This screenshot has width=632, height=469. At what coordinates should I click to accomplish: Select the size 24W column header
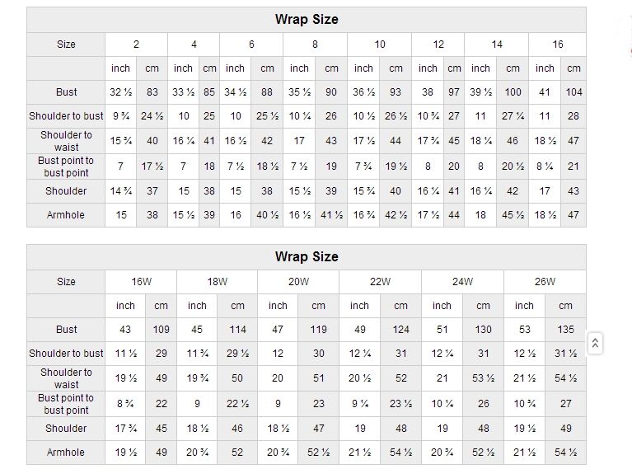click(x=462, y=281)
